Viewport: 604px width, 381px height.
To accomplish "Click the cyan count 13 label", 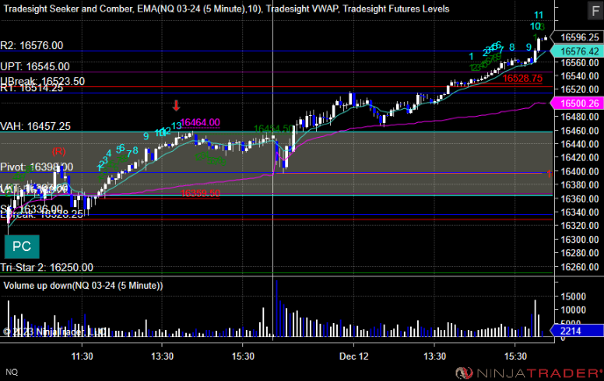I will (x=176, y=126).
